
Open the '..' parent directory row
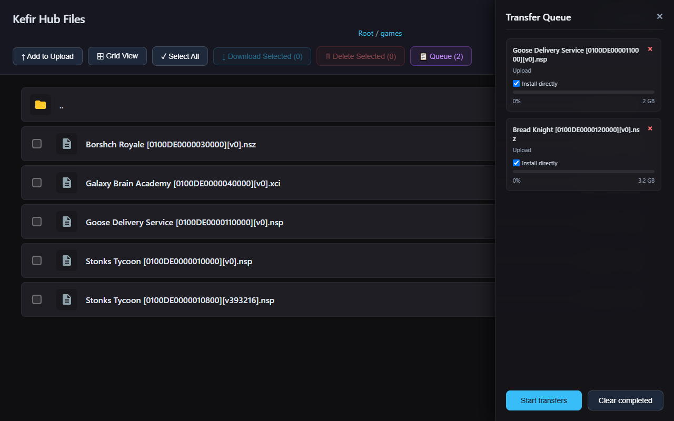[258, 105]
